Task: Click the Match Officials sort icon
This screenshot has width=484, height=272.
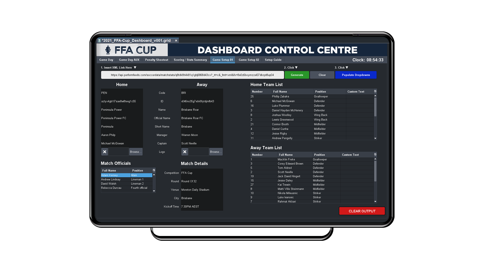Action: (154, 170)
